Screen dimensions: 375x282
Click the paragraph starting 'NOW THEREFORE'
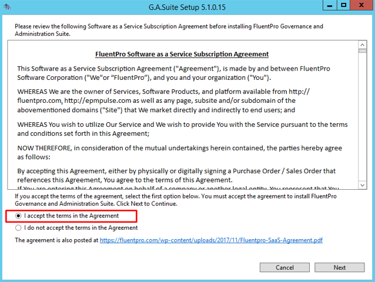click(x=180, y=153)
